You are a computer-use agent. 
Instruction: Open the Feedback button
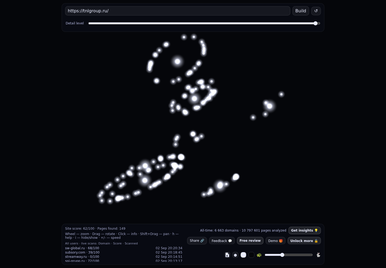[x=222, y=241]
